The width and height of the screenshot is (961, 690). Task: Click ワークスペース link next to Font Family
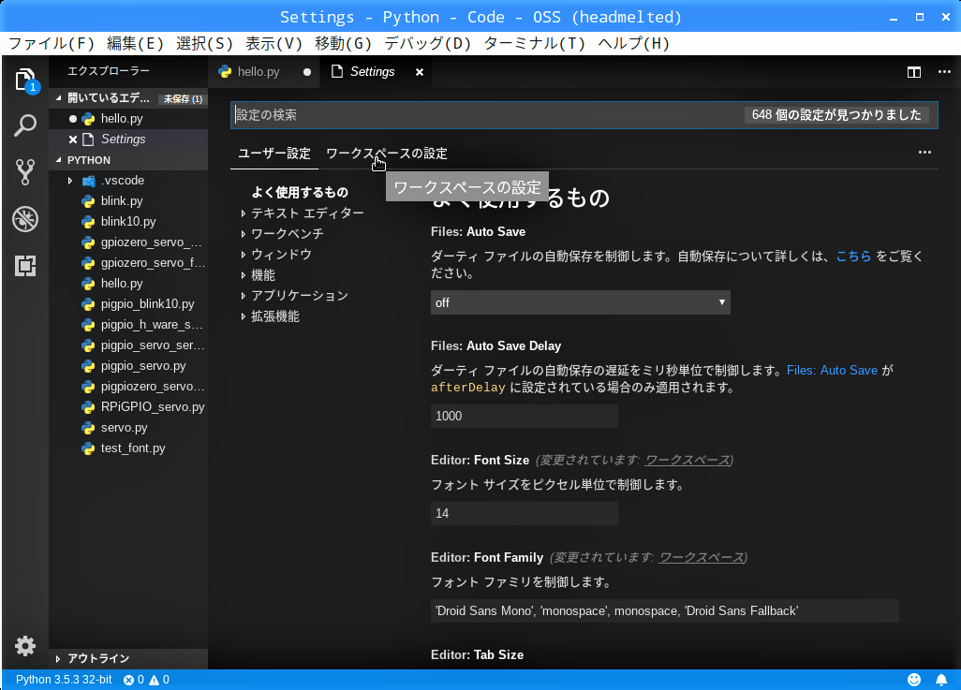click(x=701, y=558)
